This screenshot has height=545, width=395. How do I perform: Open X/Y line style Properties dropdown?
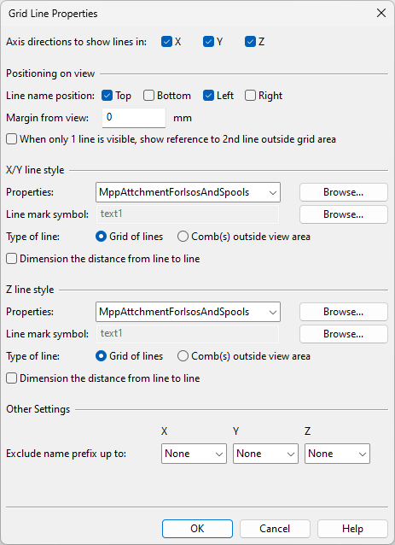(188, 192)
